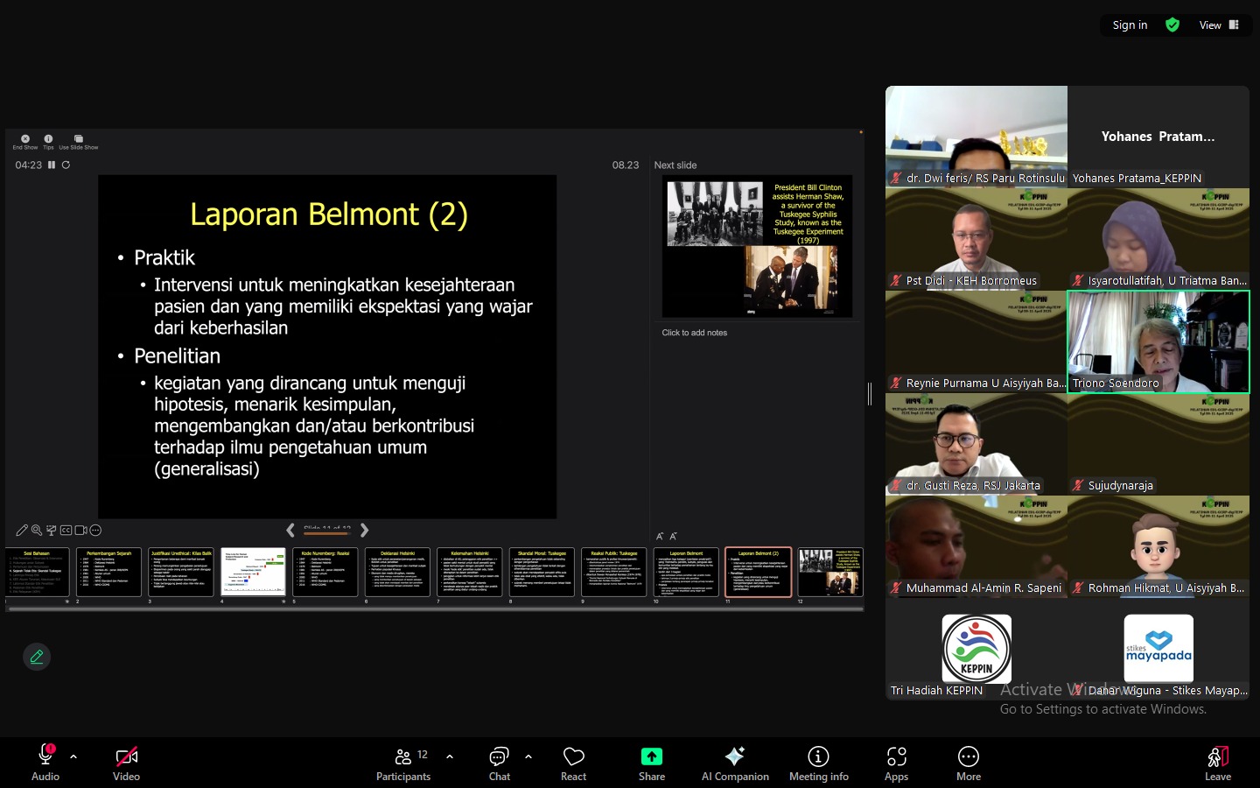
Task: Jump to slide 6 Deklarasi Helsinki
Action: 397,573
